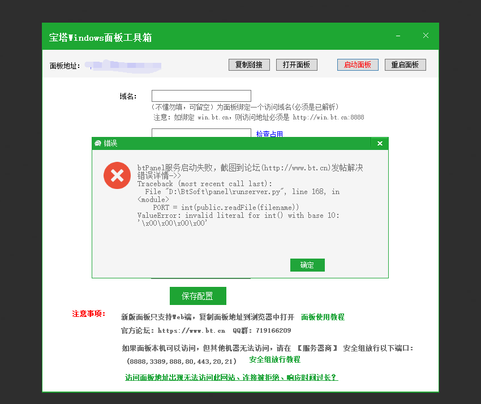481x404 pixels.
Task: Click the port input field below 域名
Action: (x=201, y=133)
